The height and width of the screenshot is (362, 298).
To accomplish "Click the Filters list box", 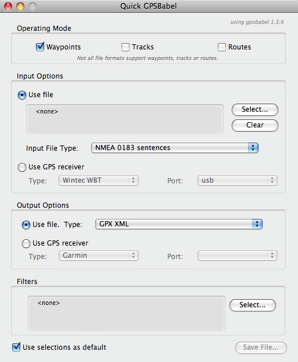I will (127, 313).
